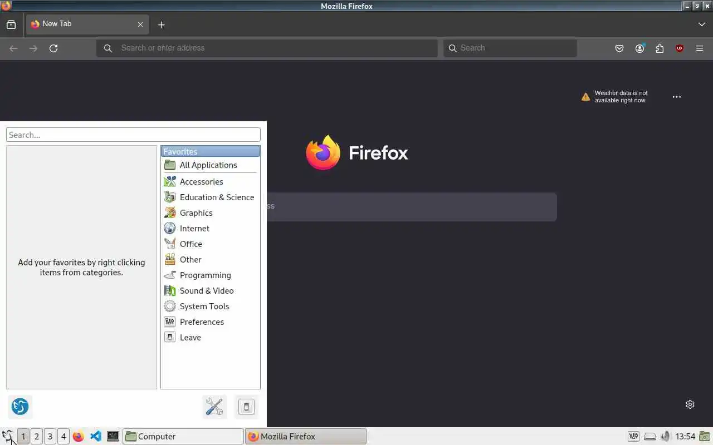Open the weather widget three-dots menu
Image resolution: width=713 pixels, height=445 pixels.
(677, 97)
